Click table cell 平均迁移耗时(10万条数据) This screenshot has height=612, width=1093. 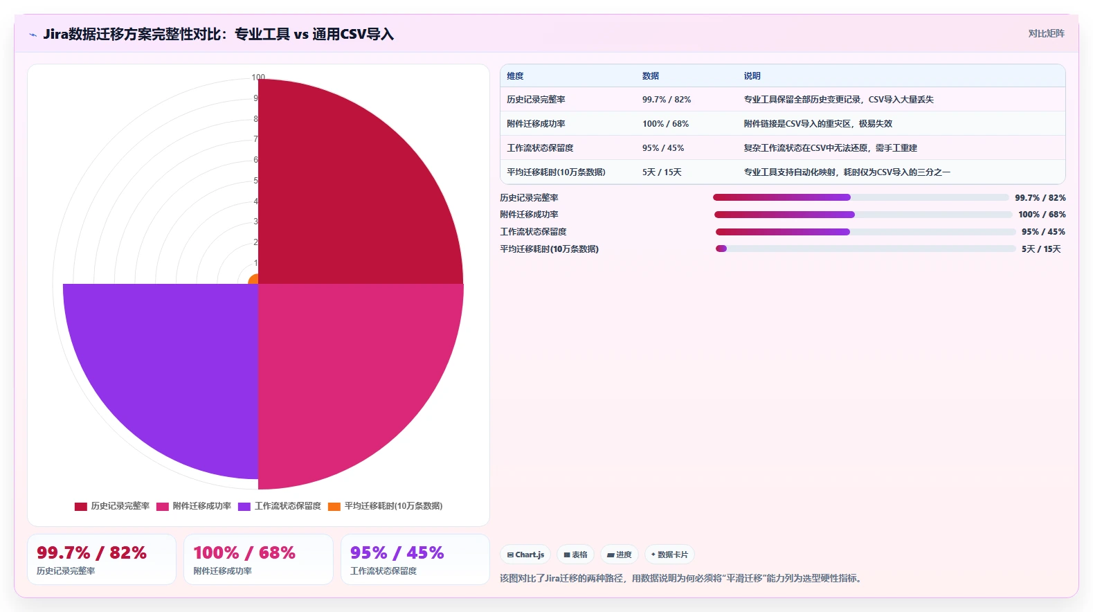[556, 172]
